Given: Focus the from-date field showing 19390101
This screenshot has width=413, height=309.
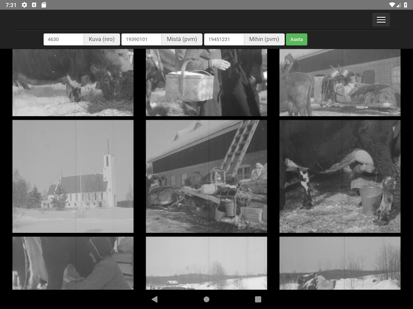Looking at the screenshot, I should pos(141,39).
